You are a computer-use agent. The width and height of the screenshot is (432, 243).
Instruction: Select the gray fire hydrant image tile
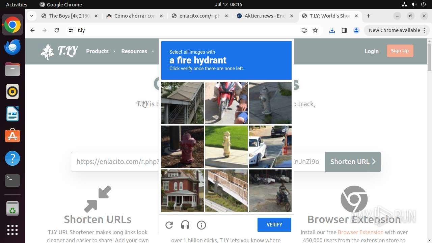click(x=270, y=103)
